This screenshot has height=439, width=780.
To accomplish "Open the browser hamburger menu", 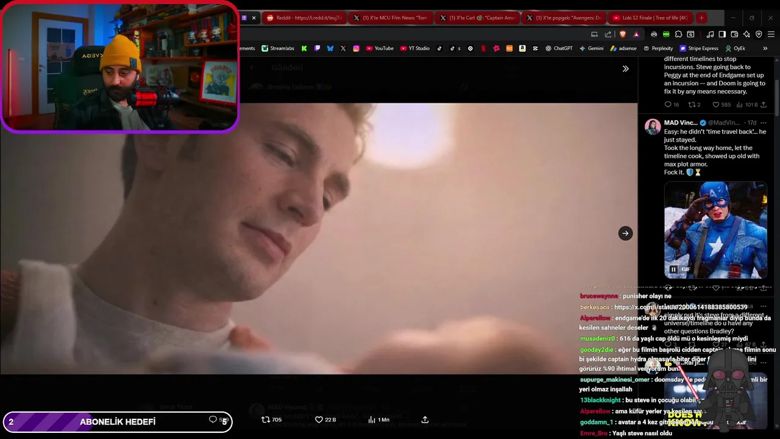I will (x=771, y=34).
